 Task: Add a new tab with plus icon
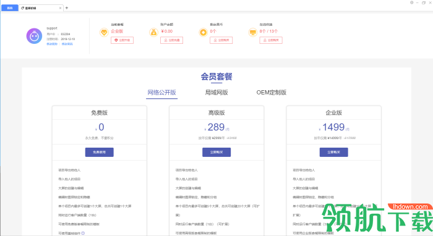pos(67,7)
